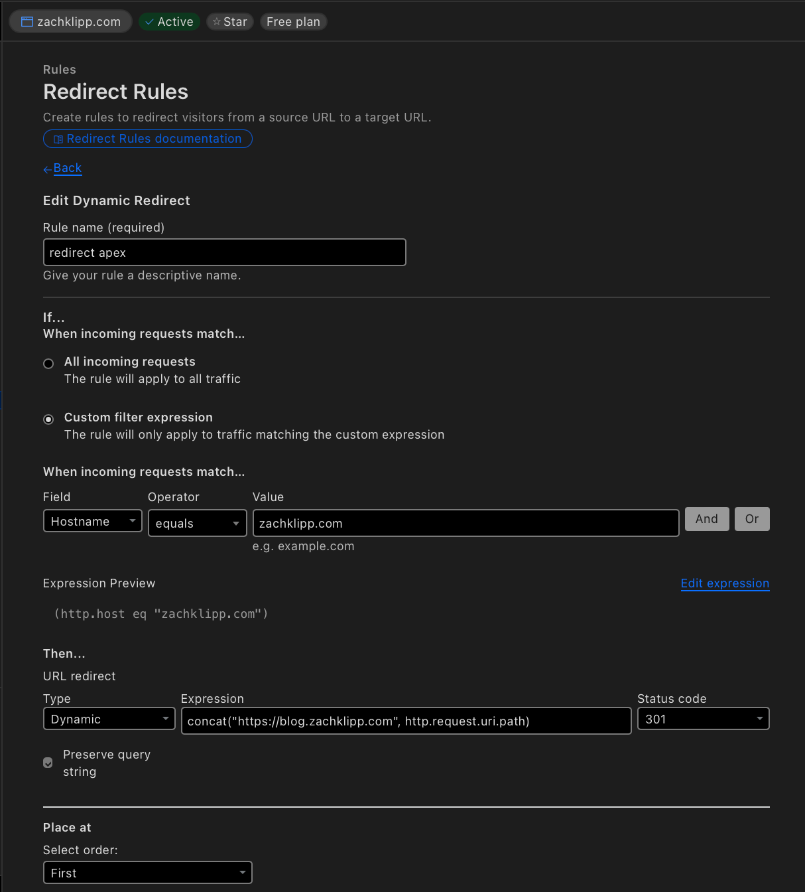Open the equals operator dropdown

197,523
